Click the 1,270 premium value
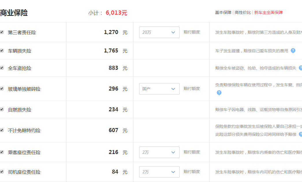 point(111,32)
